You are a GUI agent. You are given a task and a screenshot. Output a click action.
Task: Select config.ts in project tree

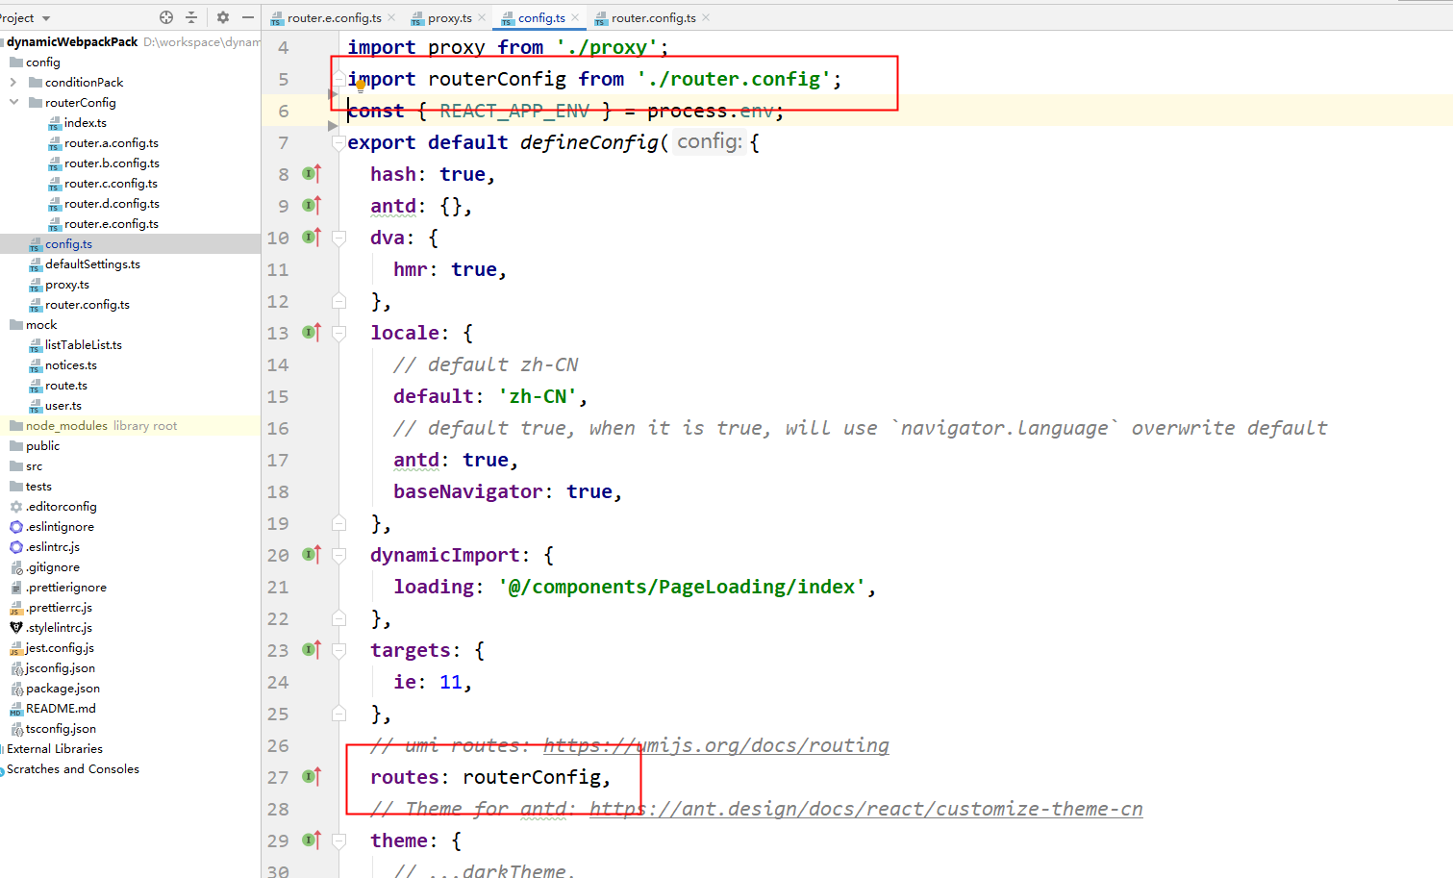pos(68,244)
